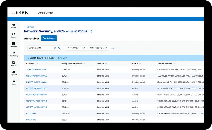Sort the Location Address column
The height and width of the screenshot is (130, 212).
coord(174,64)
